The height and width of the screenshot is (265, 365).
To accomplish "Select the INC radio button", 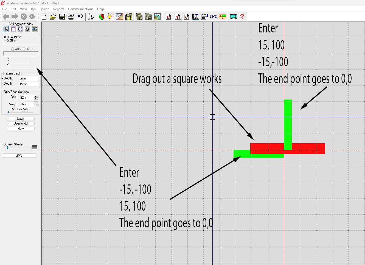I will (24, 49).
